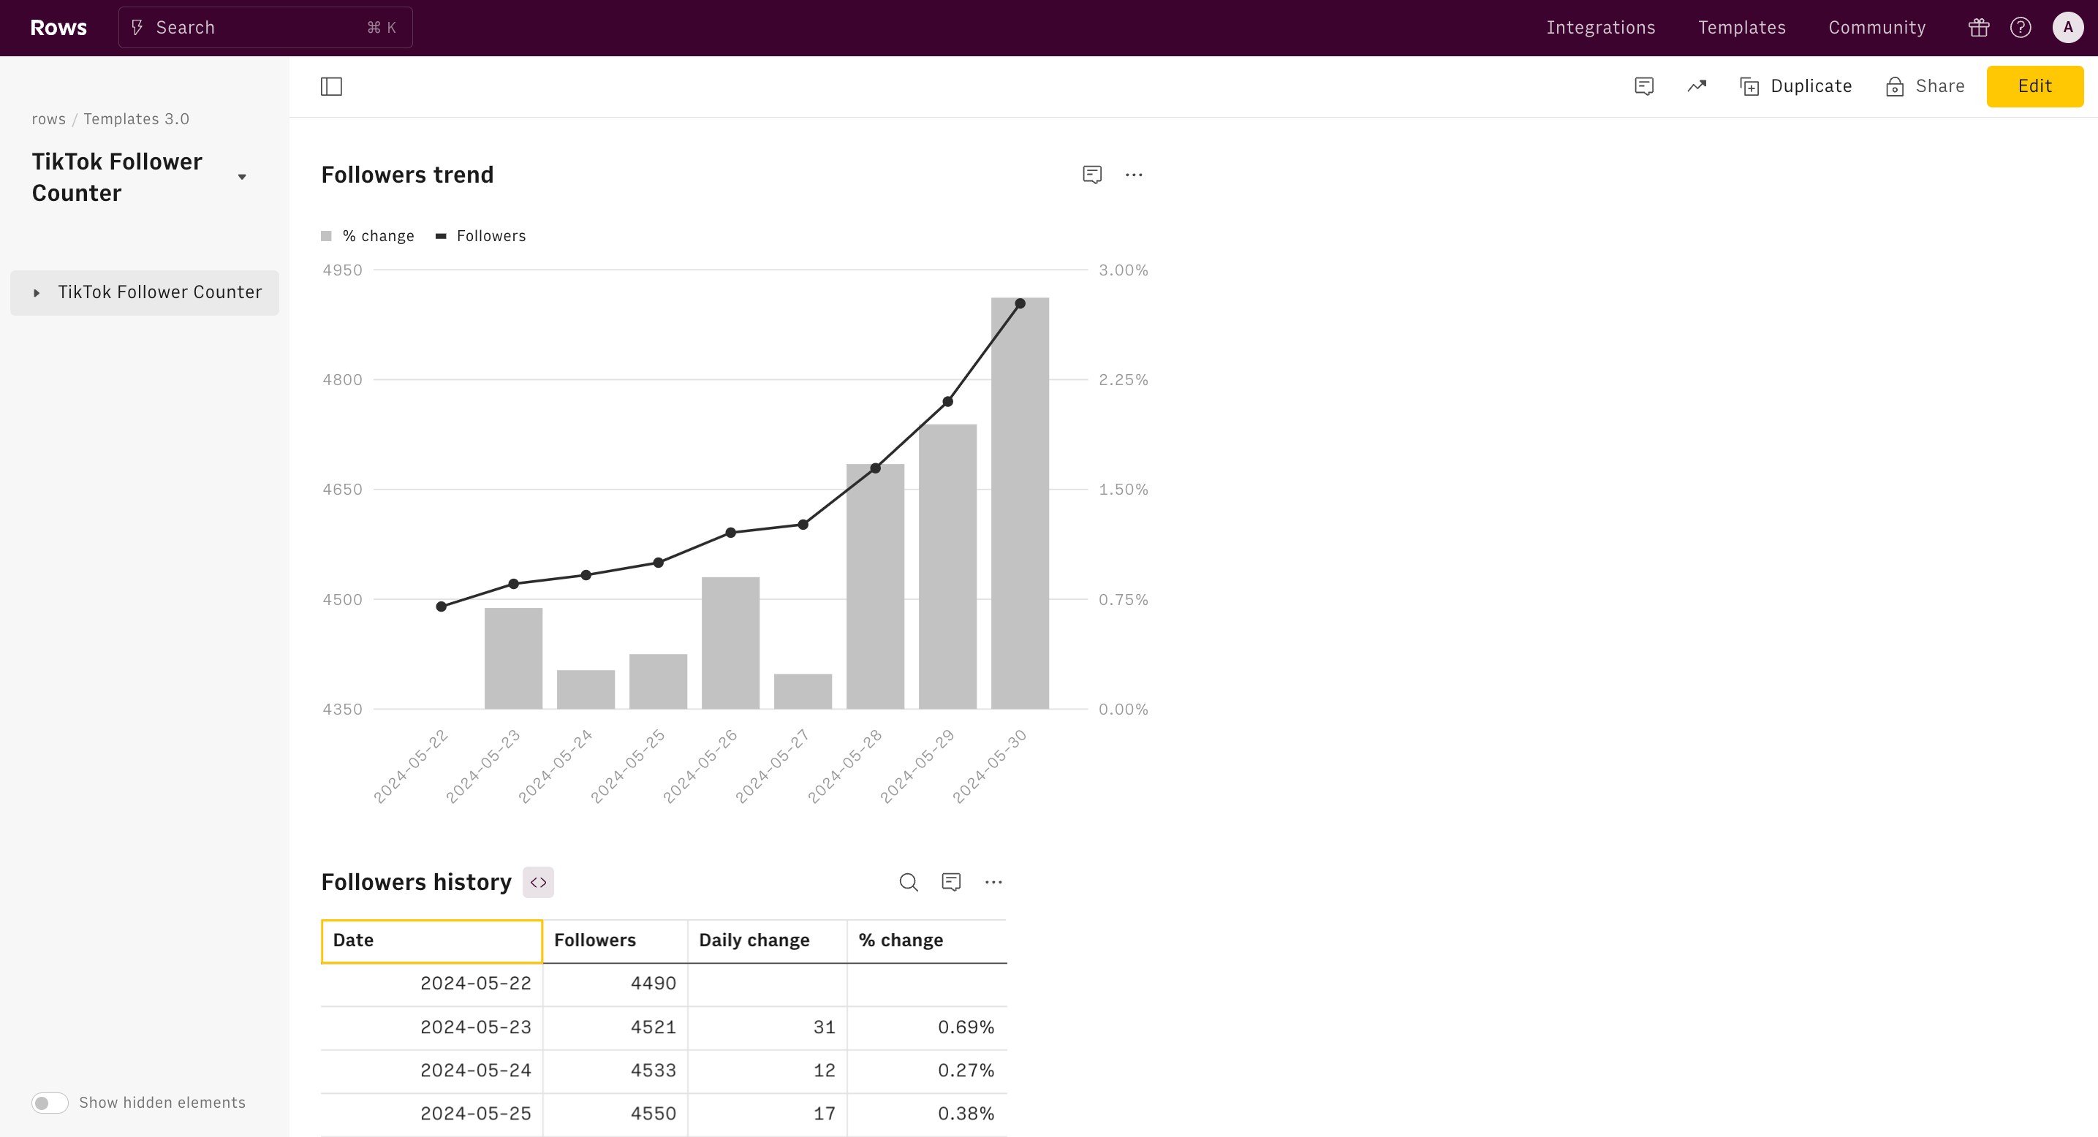2098x1137 pixels.
Task: Toggle Show hidden elements switch
Action: (50, 1103)
